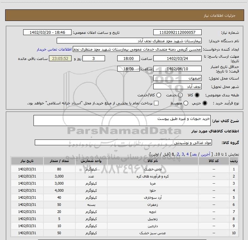
Task: Click quantity 5 in زنجبیل row
Action: (59, 219)
